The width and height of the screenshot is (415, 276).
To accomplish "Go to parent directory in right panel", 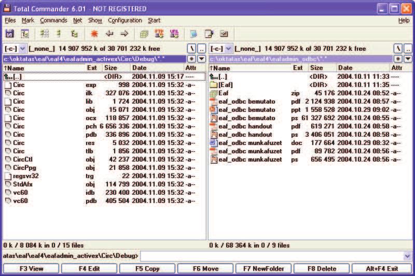I will tap(408, 49).
